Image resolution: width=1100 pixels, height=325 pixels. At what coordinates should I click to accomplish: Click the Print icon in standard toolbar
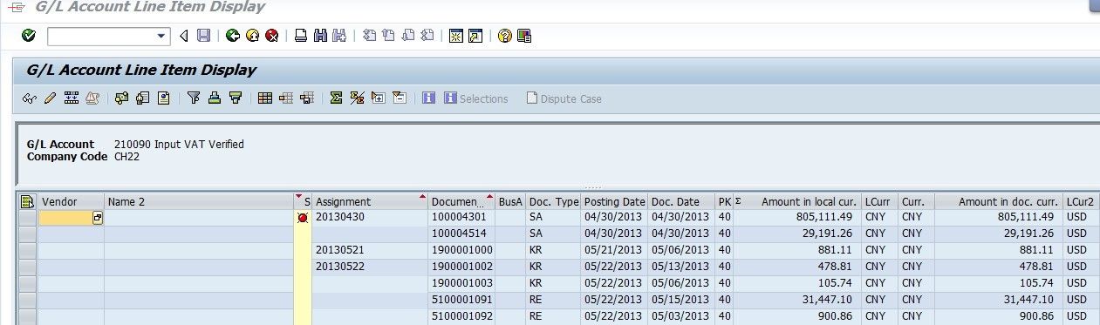click(301, 36)
